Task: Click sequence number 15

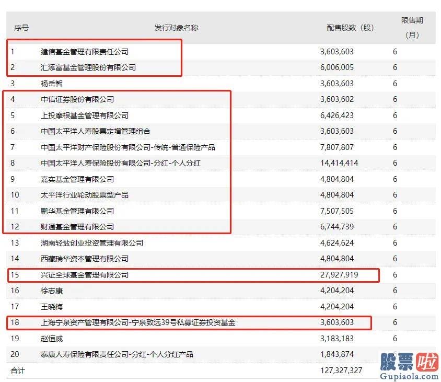Action: coord(15,275)
